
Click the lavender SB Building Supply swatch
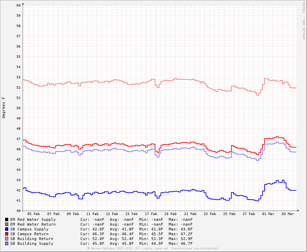7,243
